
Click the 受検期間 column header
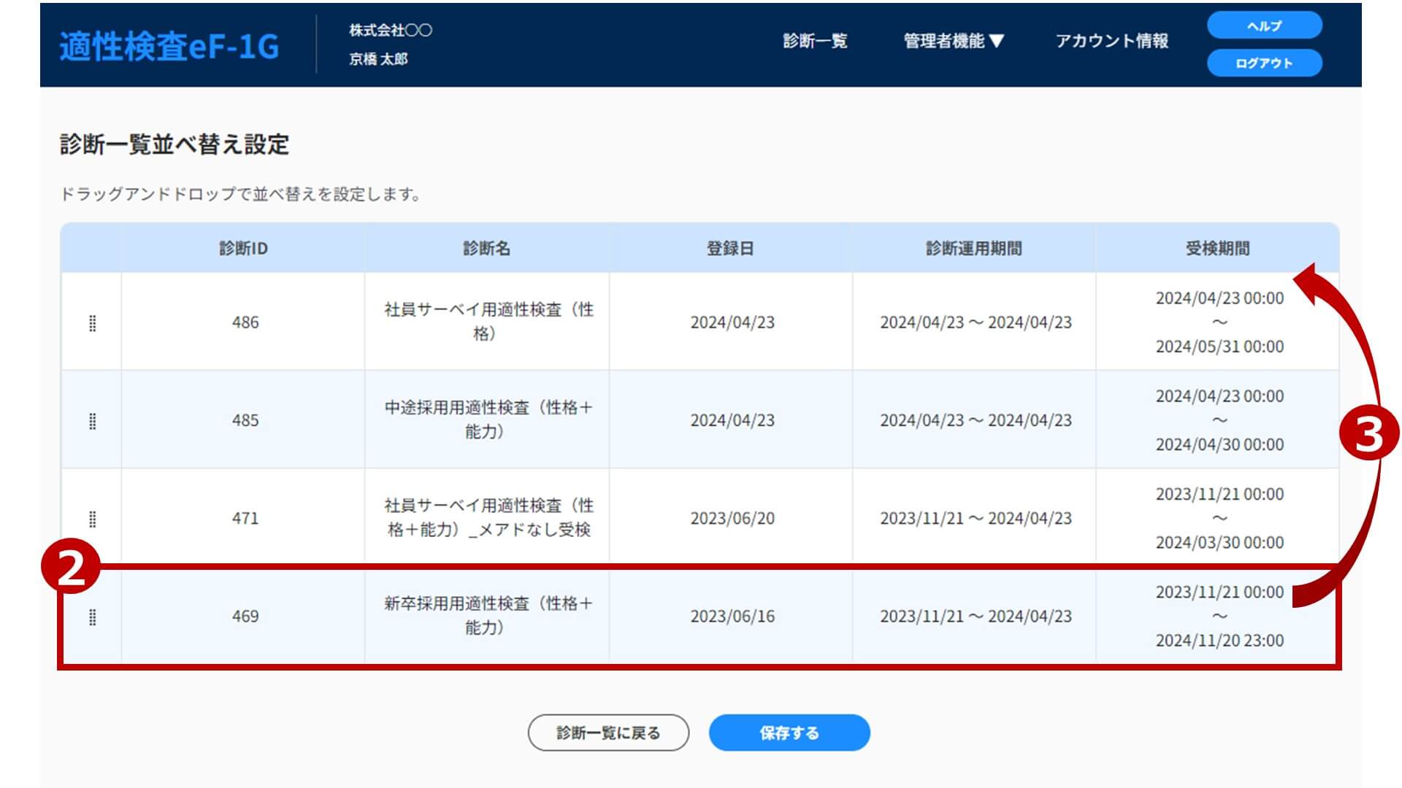coord(1217,248)
